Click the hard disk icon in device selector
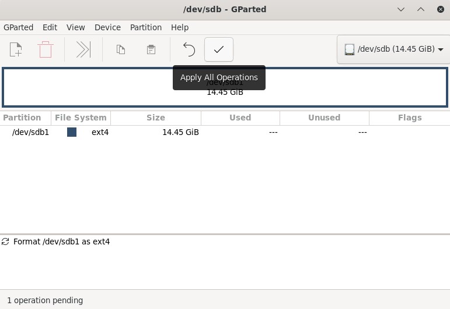Viewport: 450px width, 309px height. tap(349, 49)
